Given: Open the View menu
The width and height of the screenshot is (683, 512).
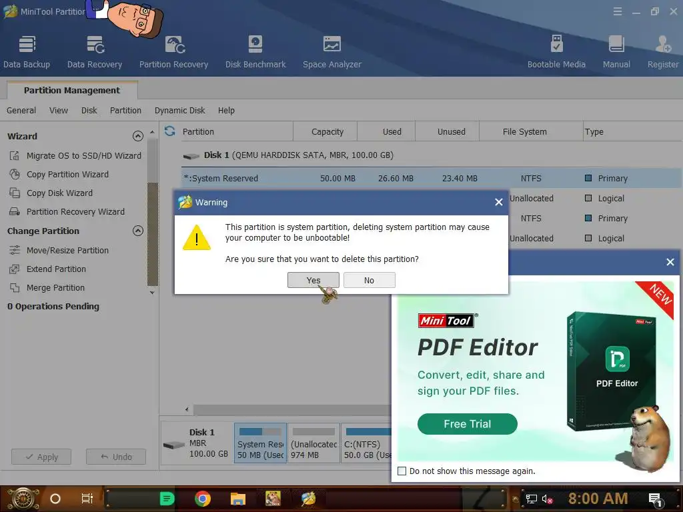Looking at the screenshot, I should 59,111.
